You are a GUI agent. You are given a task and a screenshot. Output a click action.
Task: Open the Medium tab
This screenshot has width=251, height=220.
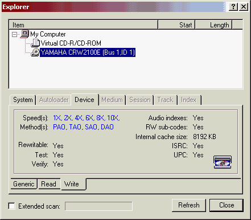(112, 100)
